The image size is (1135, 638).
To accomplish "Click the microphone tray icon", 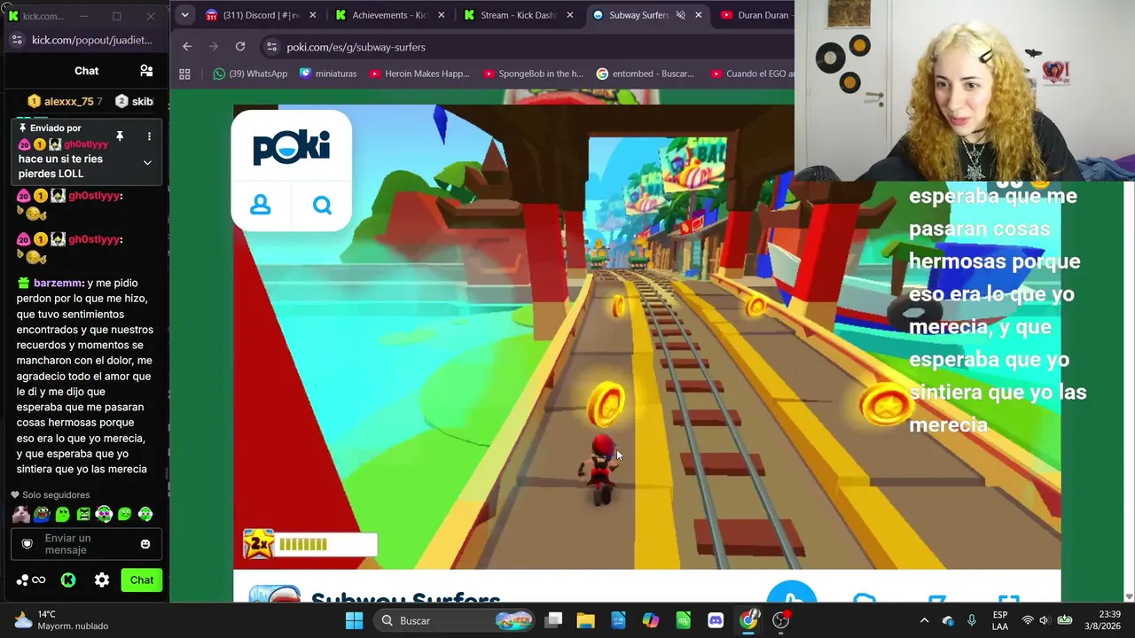I will (x=972, y=620).
